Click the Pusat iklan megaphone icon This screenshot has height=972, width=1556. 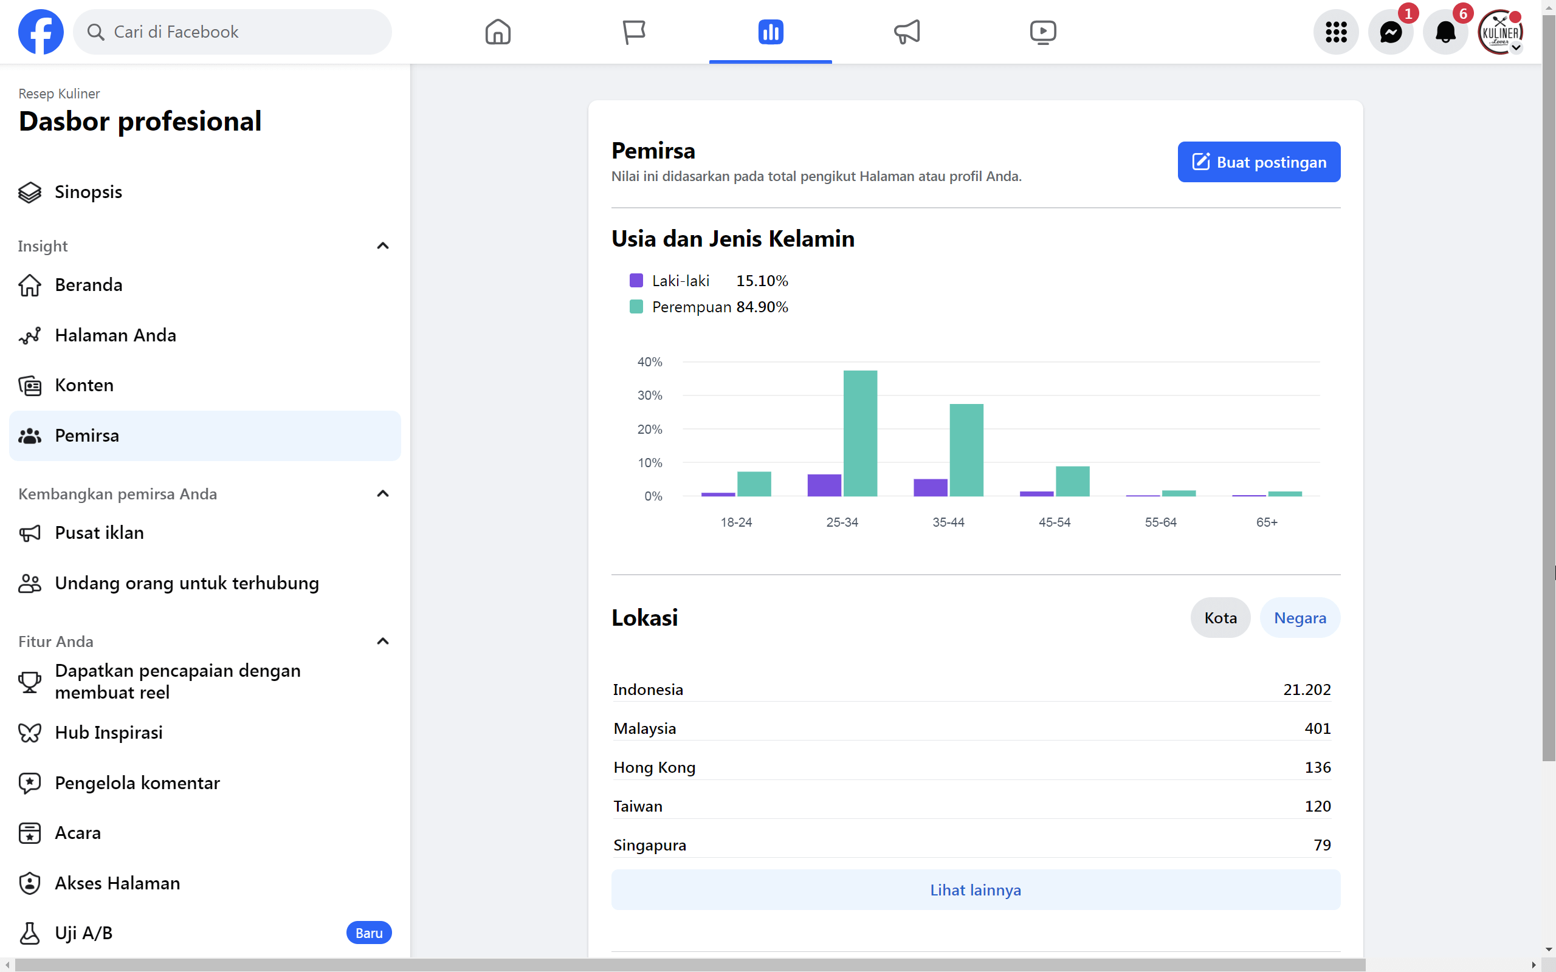pyautogui.click(x=30, y=533)
